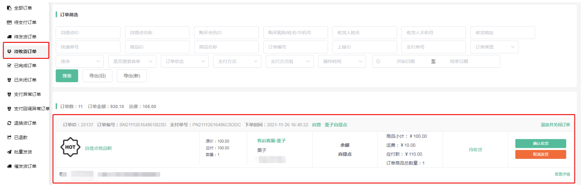Expand the 订单状态 selector
This screenshot has width=581, height=187.
click(184, 61)
